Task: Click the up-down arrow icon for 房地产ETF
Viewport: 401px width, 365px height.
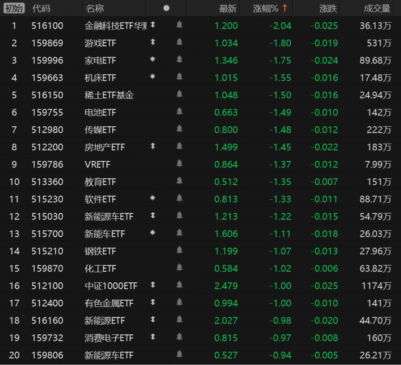Action: tap(153, 146)
